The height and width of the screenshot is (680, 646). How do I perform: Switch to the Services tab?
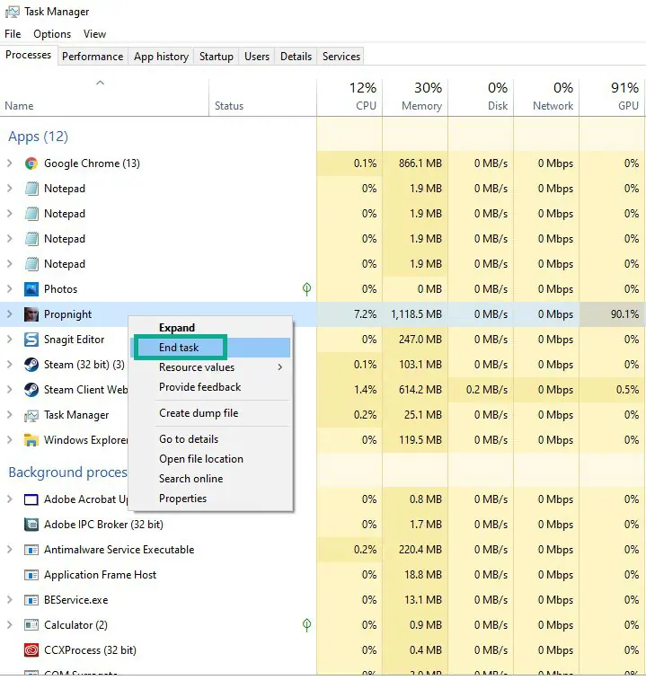[x=341, y=57]
